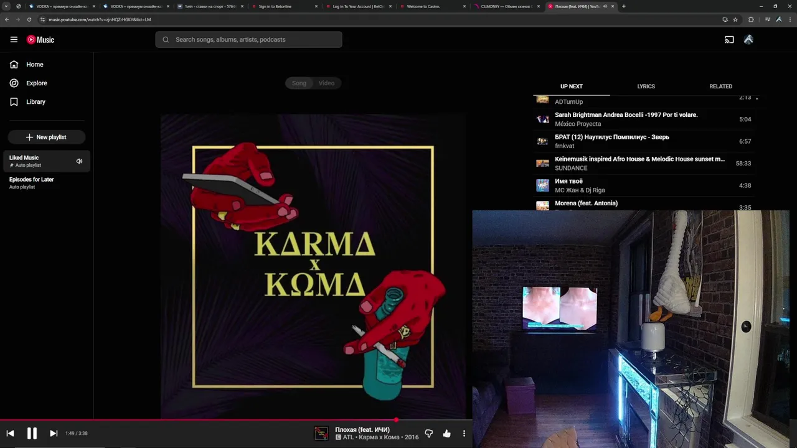Click the БРАТ (12) track thumbnail
This screenshot has height=448, width=797.
pyautogui.click(x=543, y=141)
